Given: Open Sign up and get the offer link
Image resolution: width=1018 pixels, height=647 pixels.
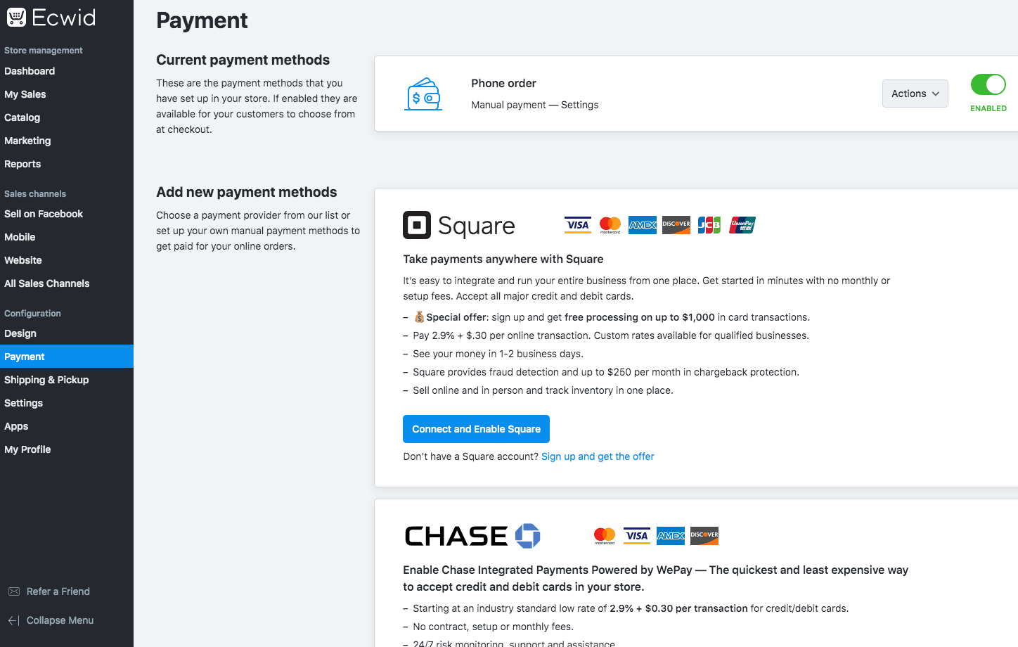Looking at the screenshot, I should coord(598,456).
